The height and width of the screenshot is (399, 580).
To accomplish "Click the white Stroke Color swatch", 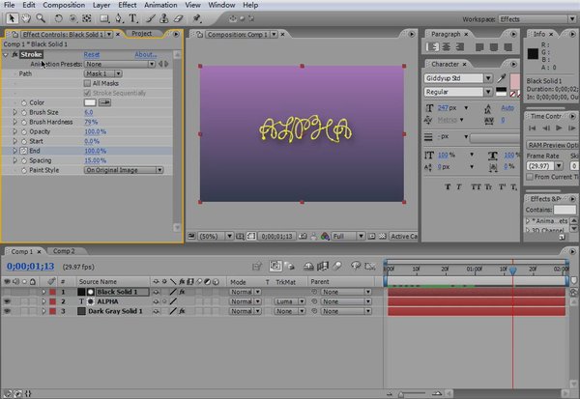I will tap(91, 102).
